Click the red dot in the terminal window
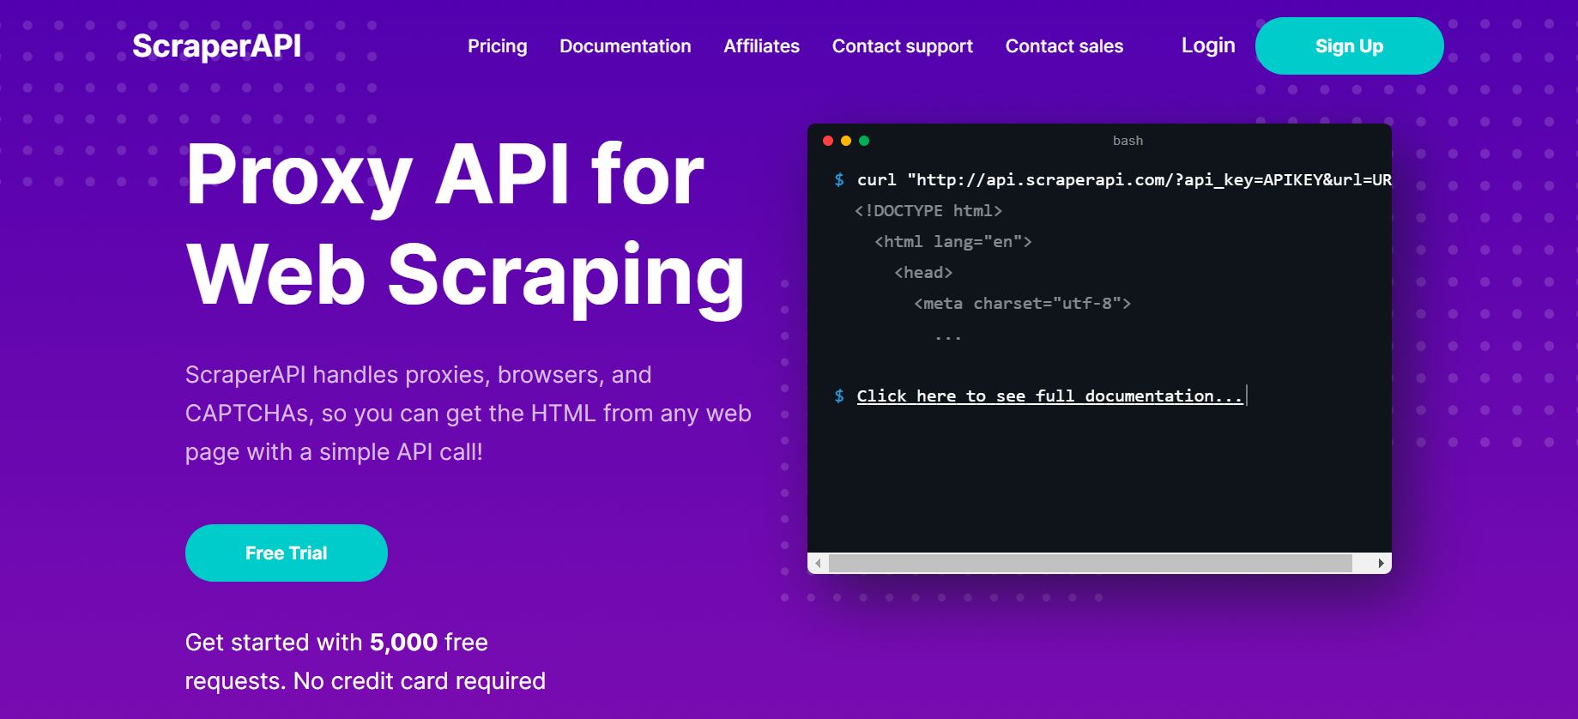Screen dimensions: 1578x719 [x=828, y=141]
